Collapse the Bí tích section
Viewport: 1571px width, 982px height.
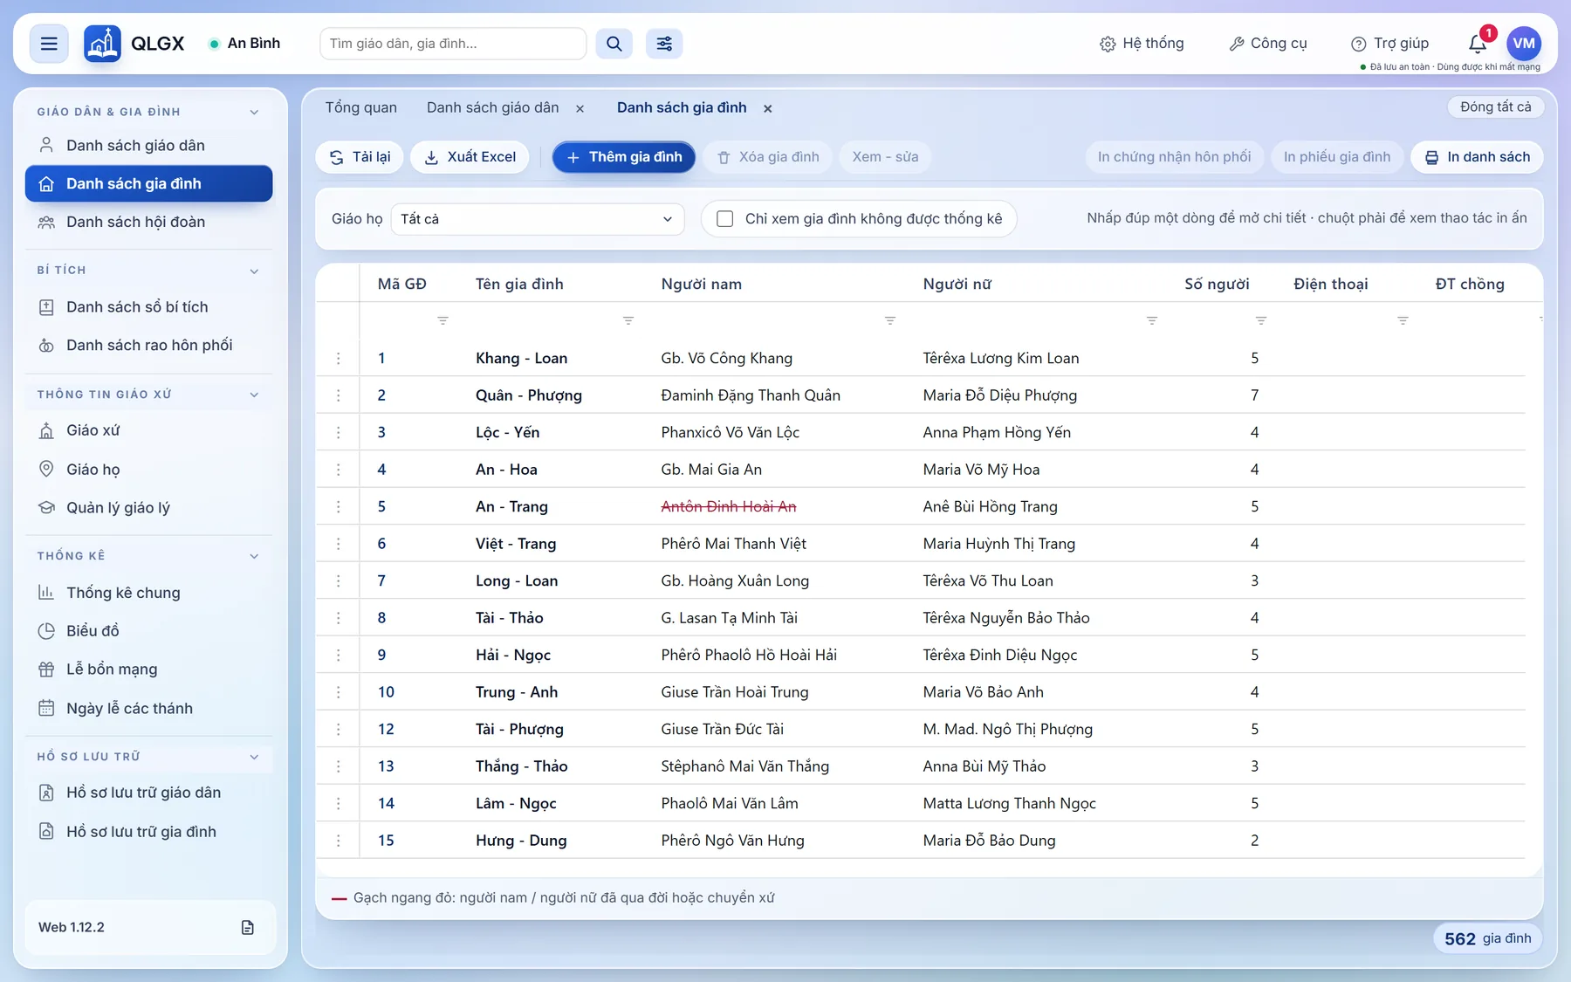254,271
